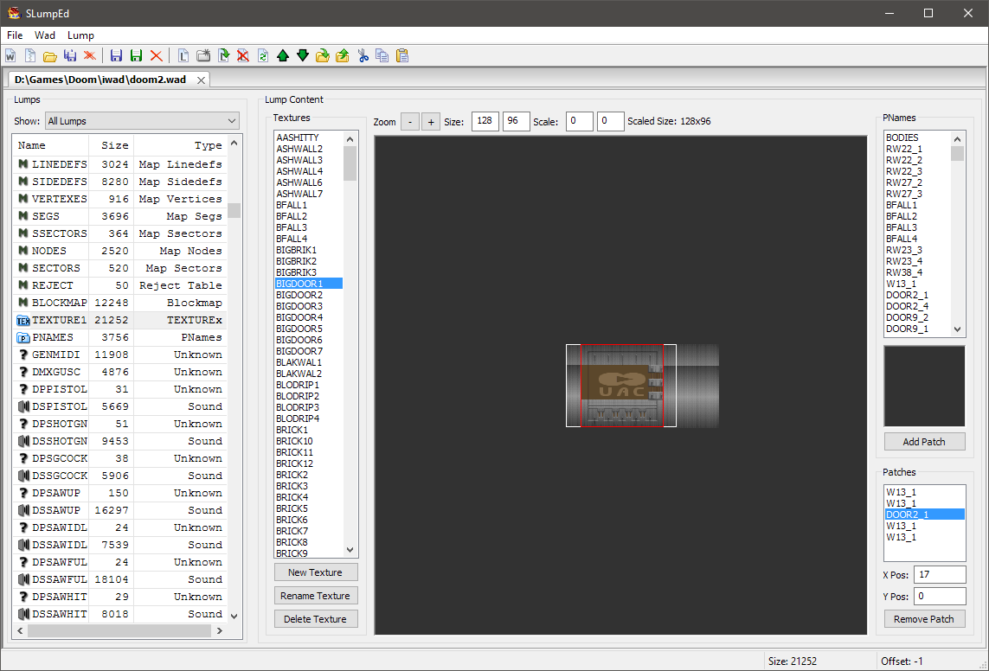This screenshot has width=989, height=671.
Task: Click the blue save floppy icon
Action: pos(116,55)
